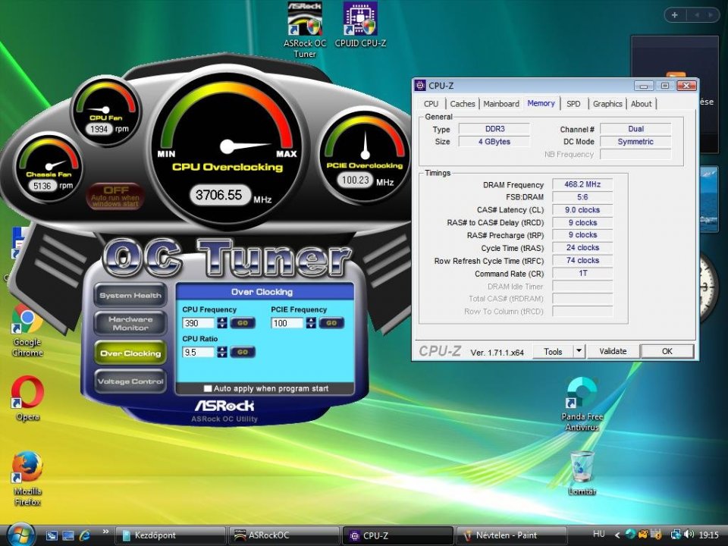Open Hardware Monitor in OC Tuner
728x546 pixels.
[x=130, y=323]
